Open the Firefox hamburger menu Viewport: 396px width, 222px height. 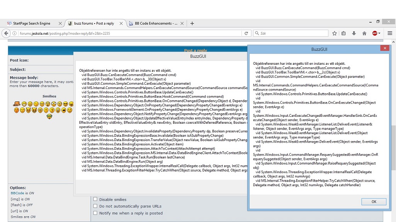click(x=389, y=34)
